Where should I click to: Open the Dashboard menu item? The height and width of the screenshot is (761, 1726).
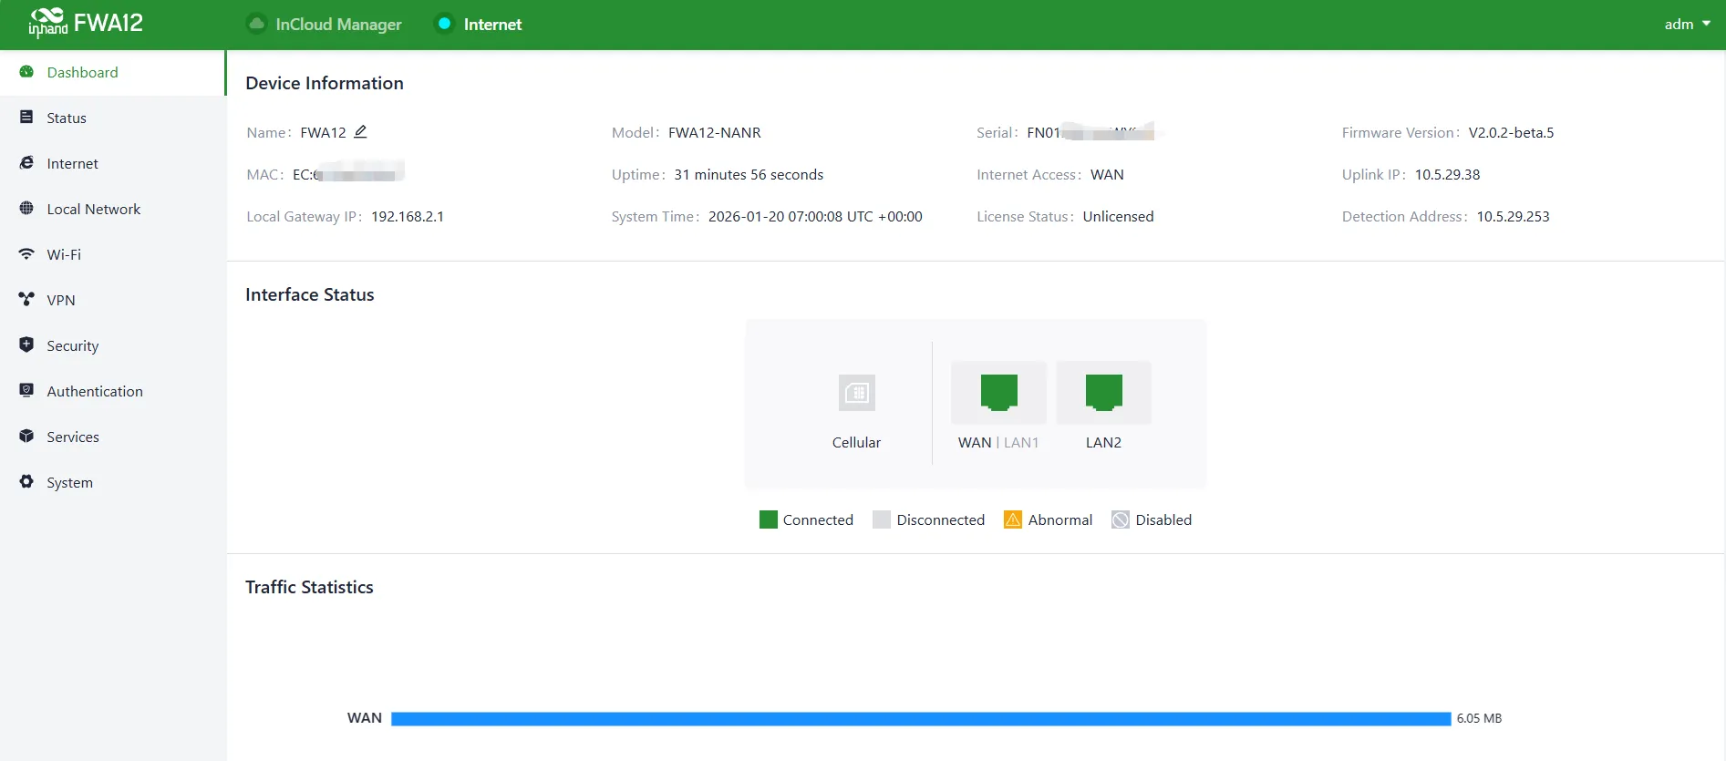(x=113, y=72)
